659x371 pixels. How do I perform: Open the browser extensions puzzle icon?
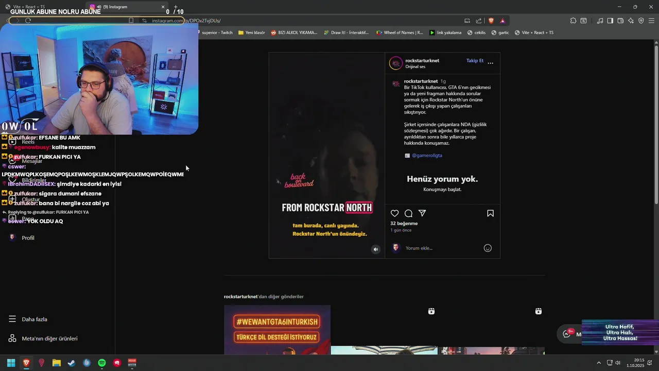(573, 21)
